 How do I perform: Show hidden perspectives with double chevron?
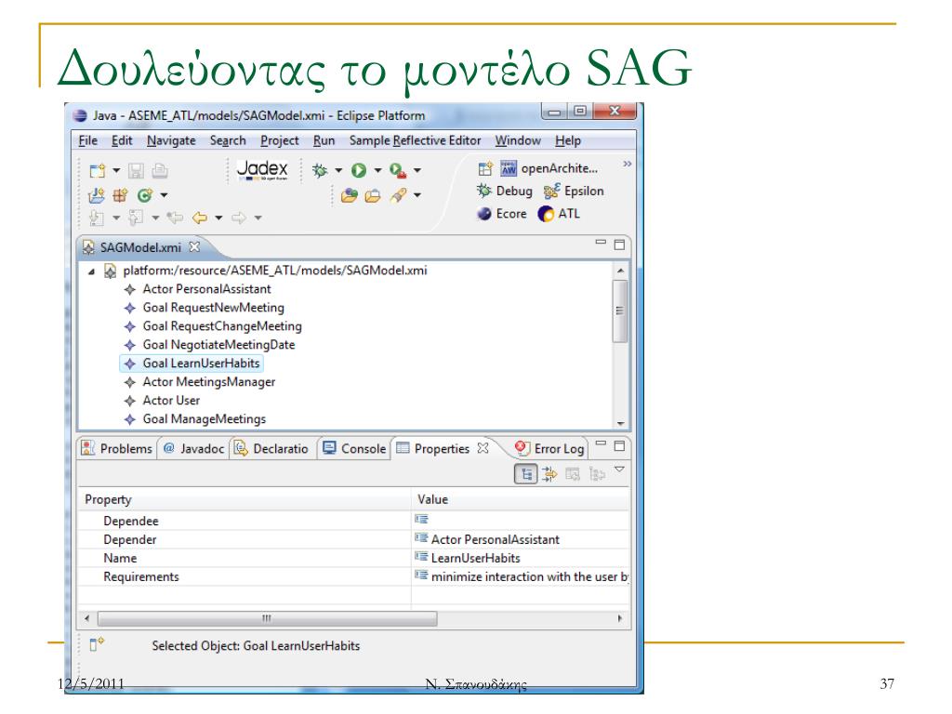coord(628,164)
